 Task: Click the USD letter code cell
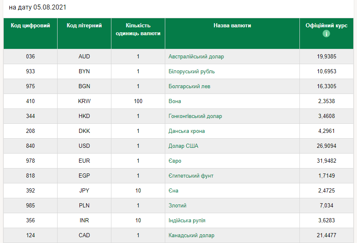coord(84,146)
